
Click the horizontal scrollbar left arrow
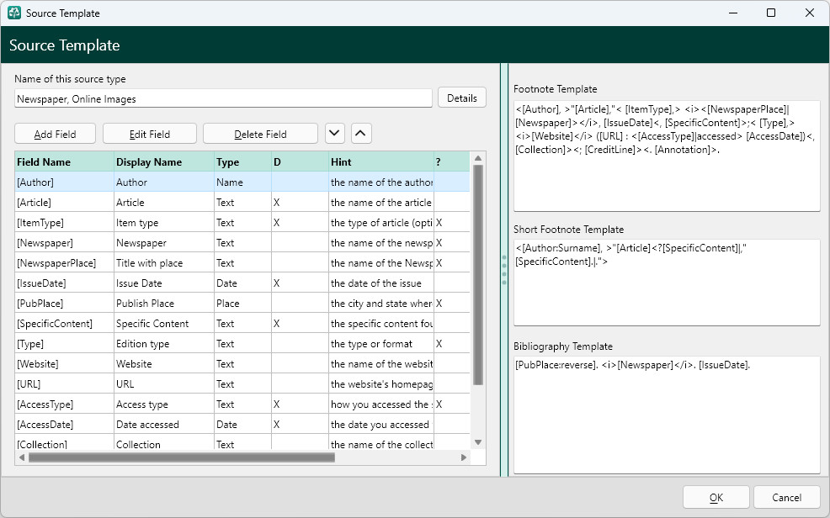22,457
